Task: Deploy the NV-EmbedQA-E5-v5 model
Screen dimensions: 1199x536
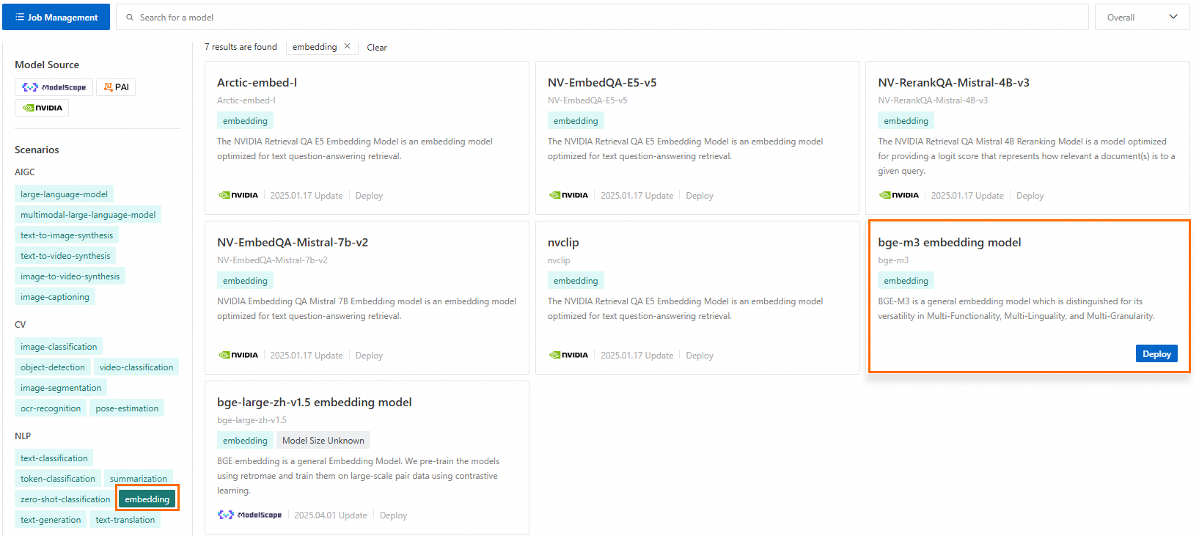Action: click(x=700, y=196)
